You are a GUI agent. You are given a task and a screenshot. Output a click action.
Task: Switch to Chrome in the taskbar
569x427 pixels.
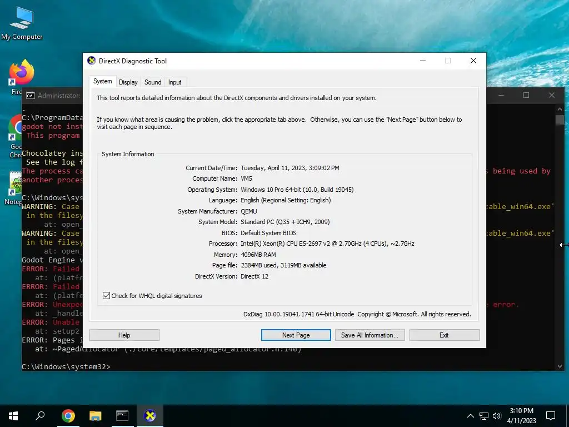coord(68,415)
